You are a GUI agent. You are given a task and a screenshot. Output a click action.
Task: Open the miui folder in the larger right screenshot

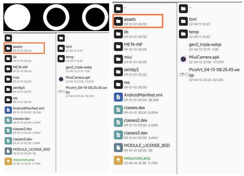(118, 59)
